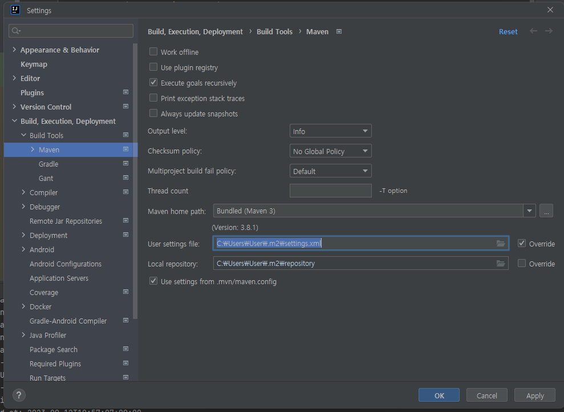Expand the Docker node
Image resolution: width=564 pixels, height=412 pixels.
click(23, 306)
